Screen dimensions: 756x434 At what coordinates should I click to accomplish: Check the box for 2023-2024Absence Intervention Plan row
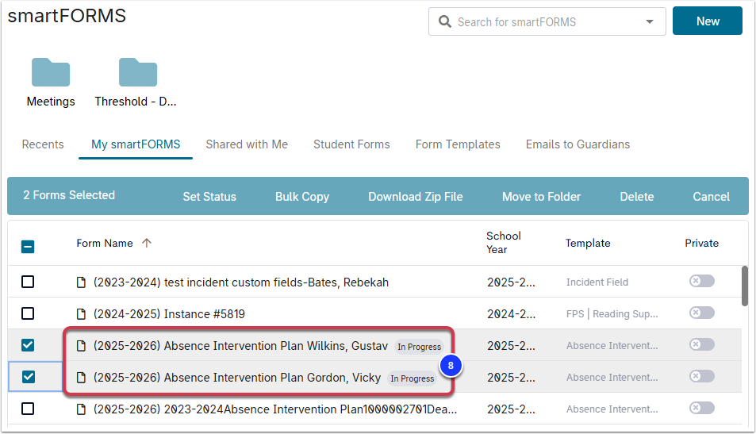pos(28,409)
